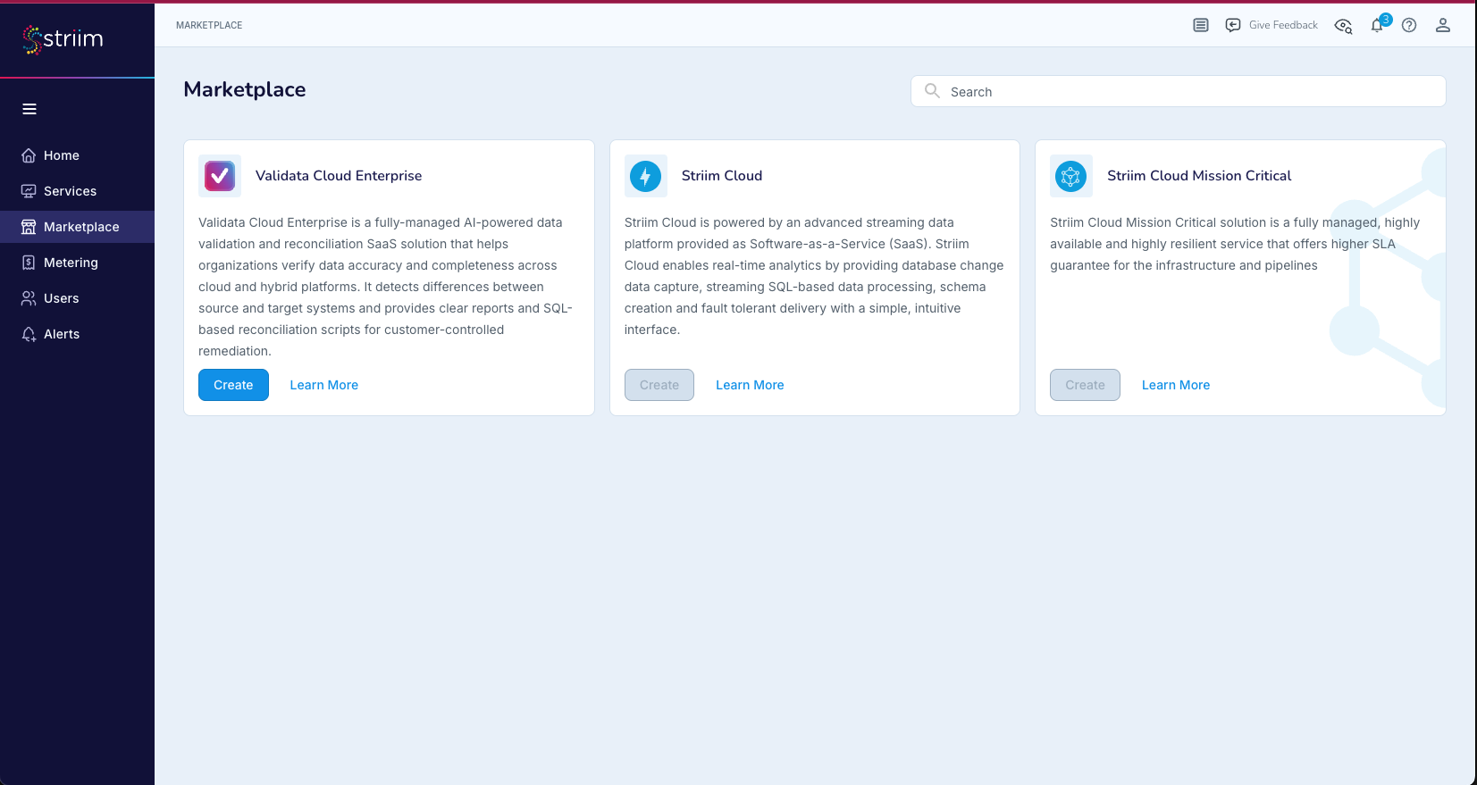Click the Home house icon
Image resolution: width=1477 pixels, height=785 pixels.
click(29, 155)
